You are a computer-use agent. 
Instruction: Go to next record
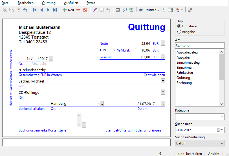(48, 10)
